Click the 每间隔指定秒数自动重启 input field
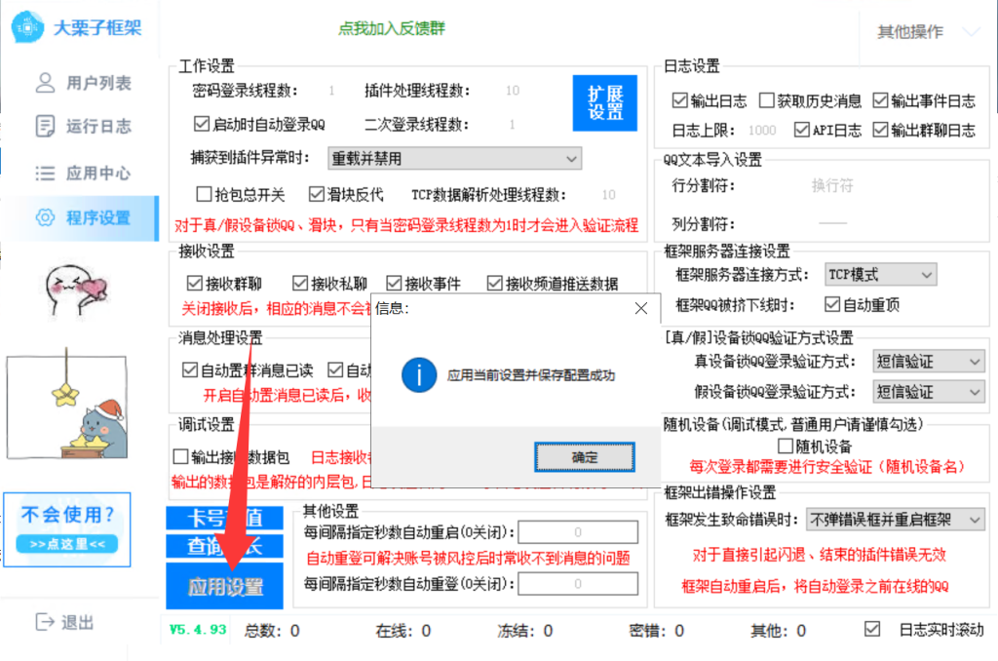This screenshot has width=998, height=661. tap(578, 532)
